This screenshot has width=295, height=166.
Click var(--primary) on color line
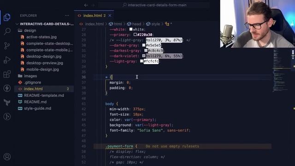[139, 120]
